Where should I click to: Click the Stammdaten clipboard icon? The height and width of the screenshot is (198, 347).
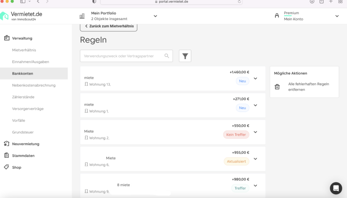[7, 155]
